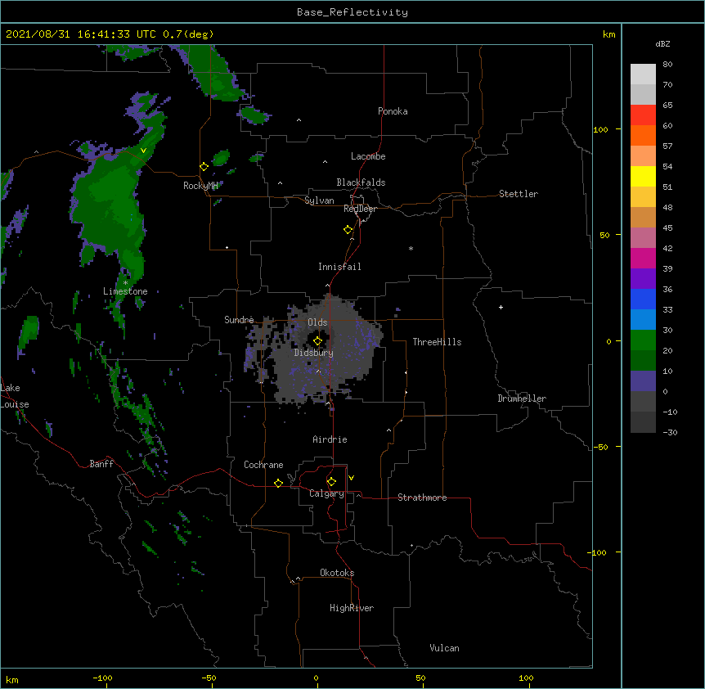Screen dimensions: 705x689
Task: Select the -50 tick on the bottom axis
Action: click(209, 678)
